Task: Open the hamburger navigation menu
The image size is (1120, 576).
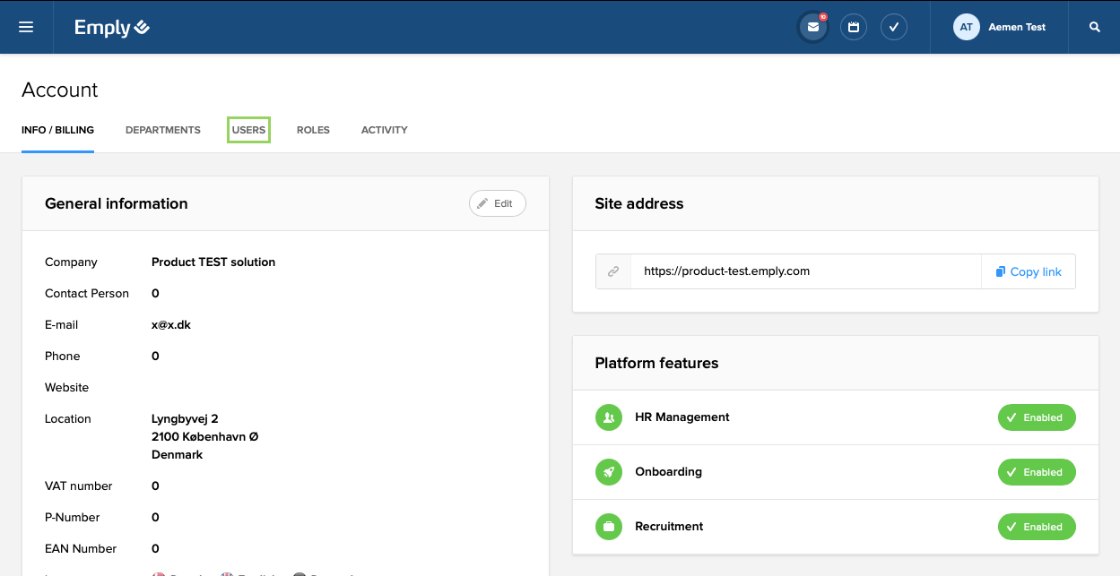Action: tap(26, 27)
